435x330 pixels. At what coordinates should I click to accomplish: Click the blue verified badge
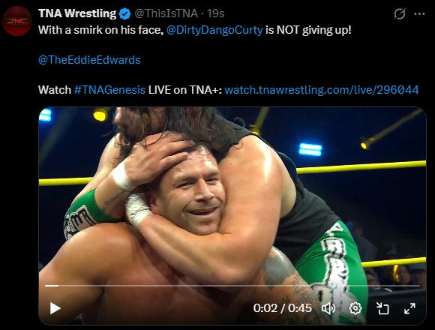(124, 13)
